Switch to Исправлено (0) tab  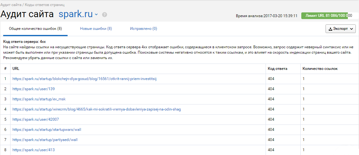coord(143,29)
